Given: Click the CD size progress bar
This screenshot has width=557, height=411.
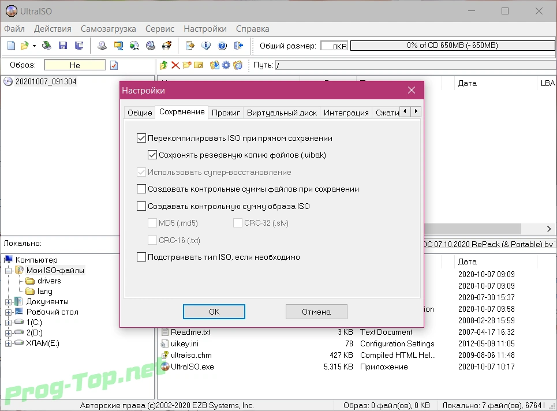Looking at the screenshot, I should 452,46.
